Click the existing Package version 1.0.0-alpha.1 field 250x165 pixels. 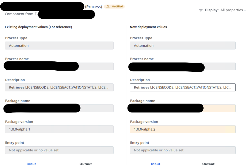click(59, 129)
